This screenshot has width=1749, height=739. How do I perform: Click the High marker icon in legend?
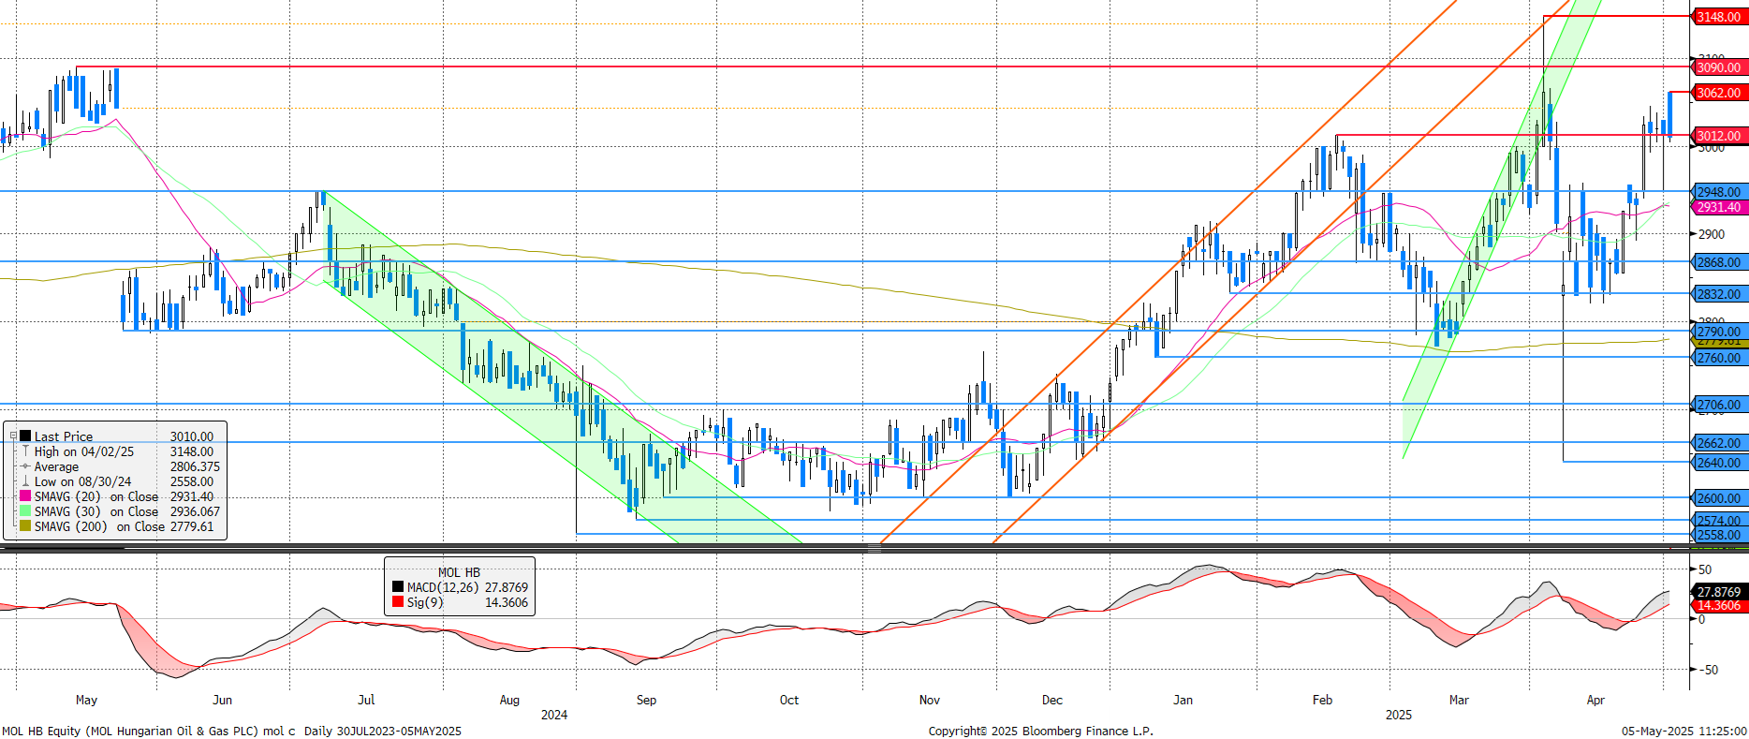coord(25,451)
